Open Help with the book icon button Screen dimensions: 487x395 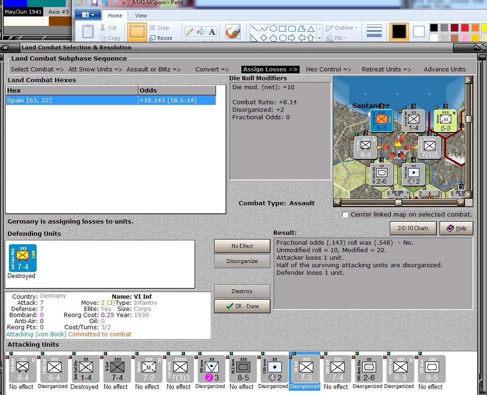tap(456, 228)
